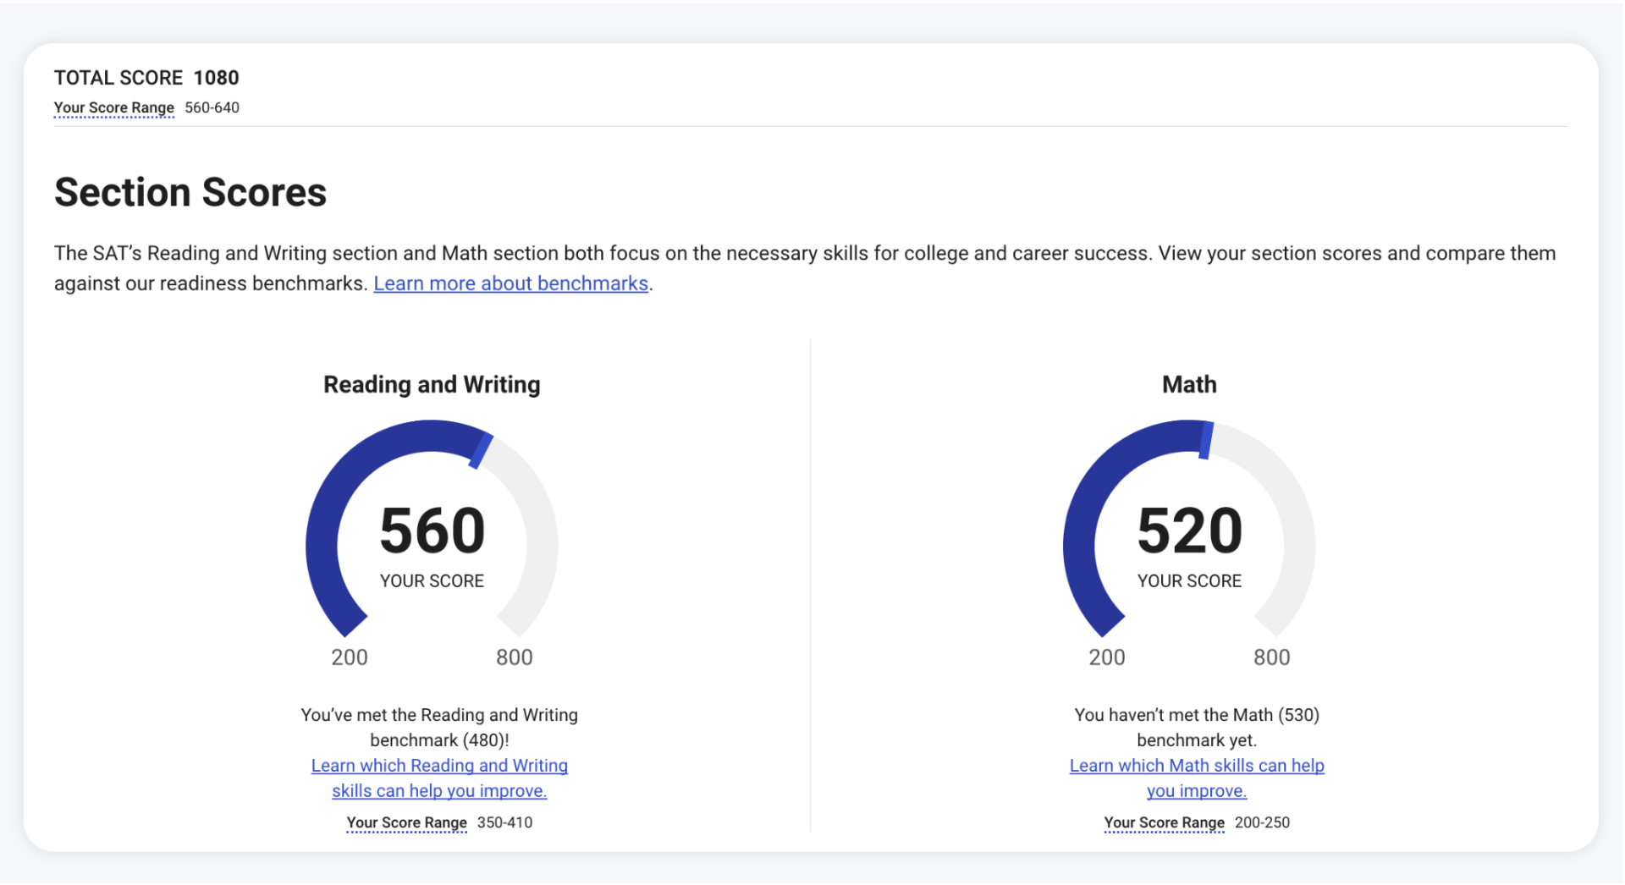Select the Math section heading

pos(1188,384)
